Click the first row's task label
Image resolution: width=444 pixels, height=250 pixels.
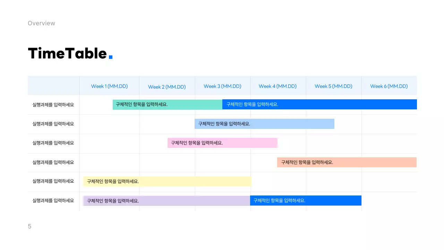coord(53,105)
